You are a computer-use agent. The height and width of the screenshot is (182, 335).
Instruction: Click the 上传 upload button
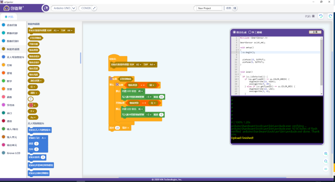(x=315, y=32)
